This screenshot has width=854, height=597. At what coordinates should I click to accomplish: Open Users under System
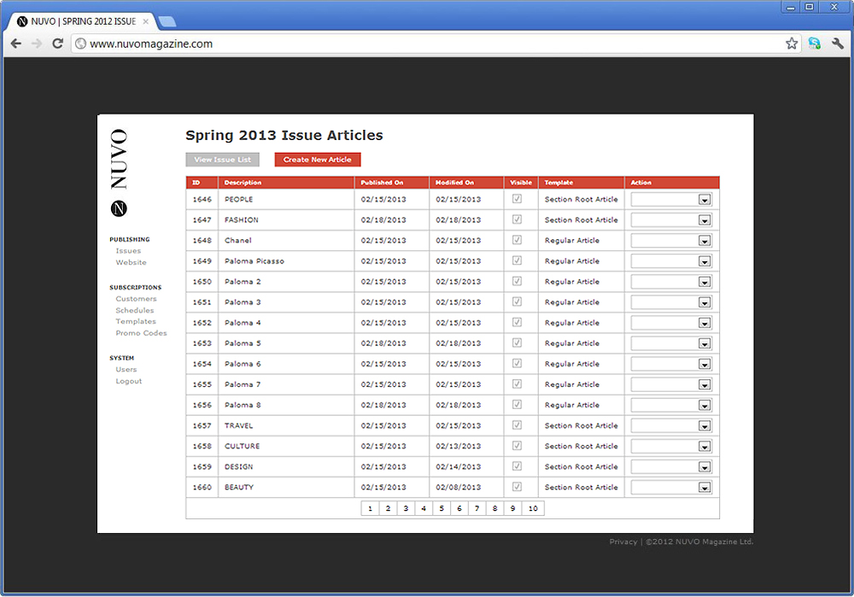(126, 369)
